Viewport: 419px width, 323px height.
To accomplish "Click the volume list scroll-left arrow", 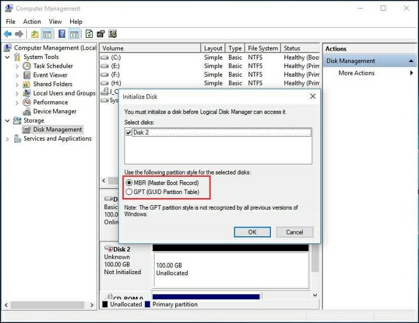I will click(104, 180).
